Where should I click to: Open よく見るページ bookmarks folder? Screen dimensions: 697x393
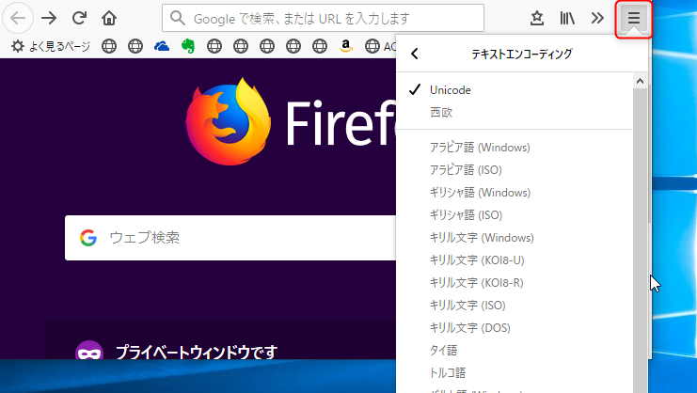click(x=51, y=46)
